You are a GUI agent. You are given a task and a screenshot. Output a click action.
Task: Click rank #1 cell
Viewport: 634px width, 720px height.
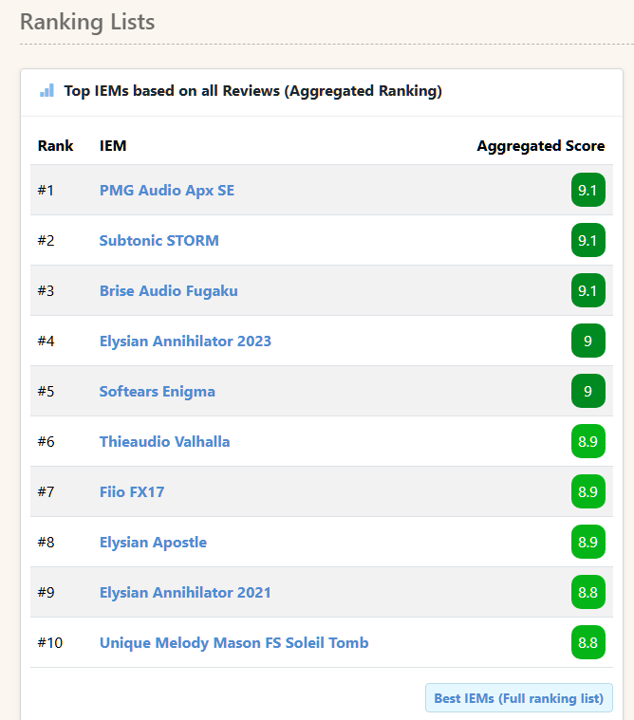coord(46,190)
